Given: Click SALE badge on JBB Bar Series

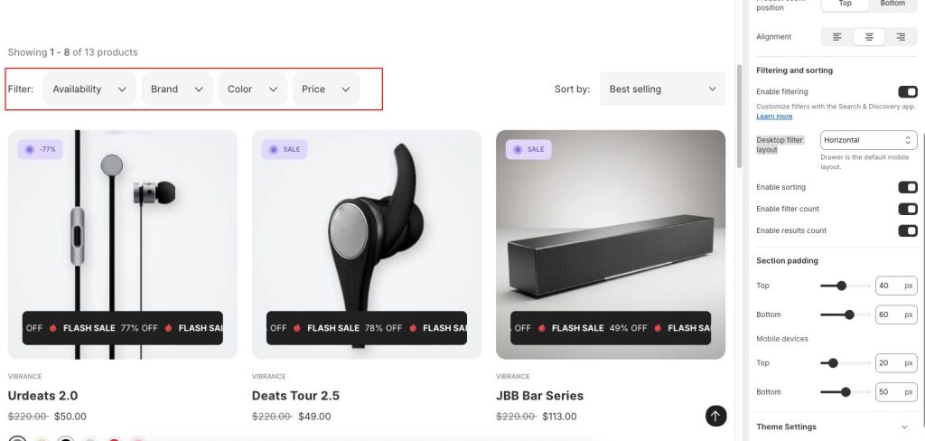Looking at the screenshot, I should [528, 149].
